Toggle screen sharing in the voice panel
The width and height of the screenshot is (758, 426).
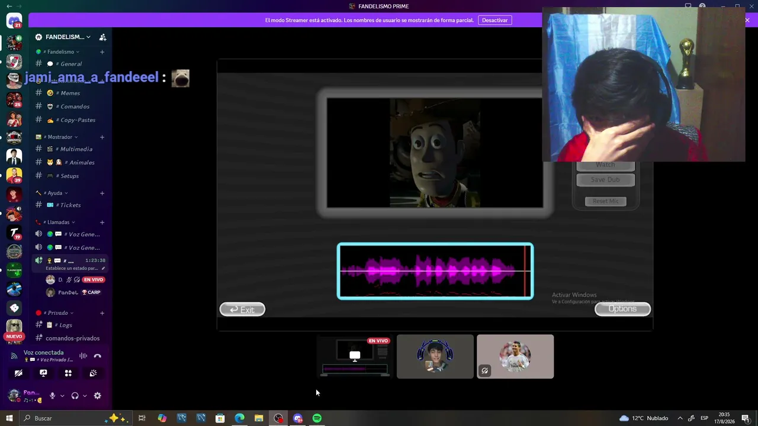tap(43, 373)
